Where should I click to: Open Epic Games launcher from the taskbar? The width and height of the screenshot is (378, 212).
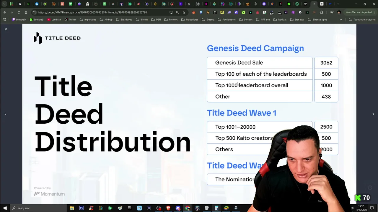(x=130, y=208)
